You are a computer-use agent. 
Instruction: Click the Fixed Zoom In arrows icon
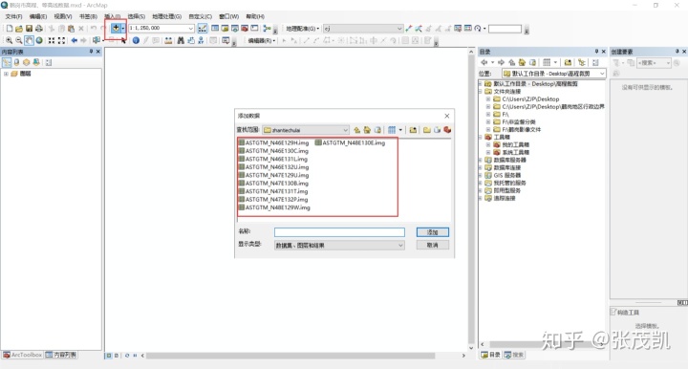click(52, 40)
